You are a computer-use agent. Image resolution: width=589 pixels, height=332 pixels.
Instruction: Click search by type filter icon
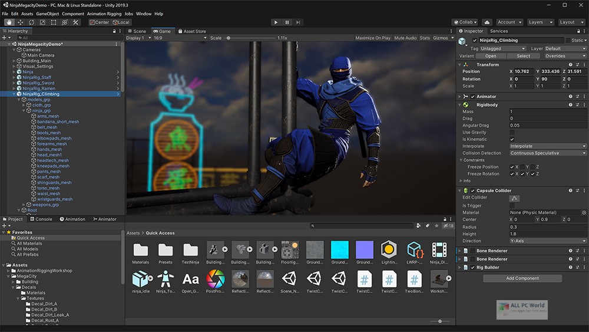pos(418,226)
